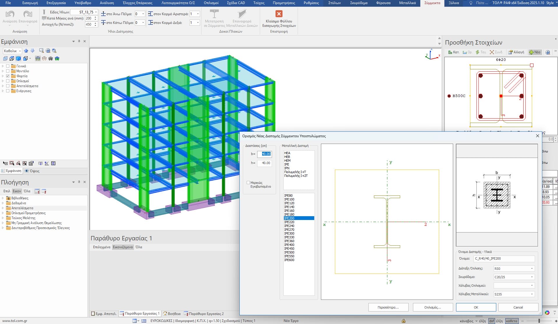Click the blue up-arrow level icon
Screen dimensions: 558x324
[26, 51]
